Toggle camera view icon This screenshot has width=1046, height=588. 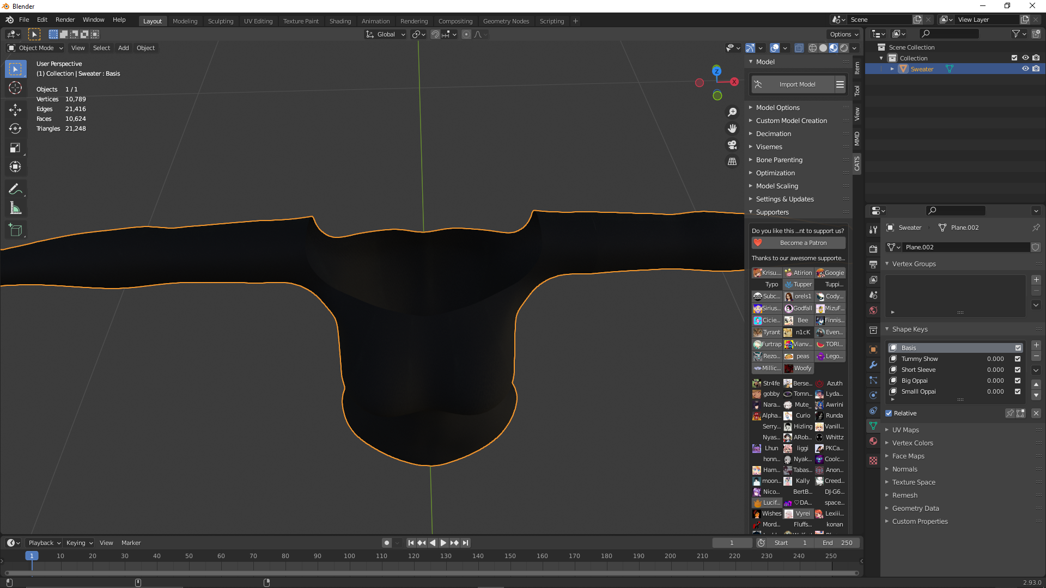[732, 145]
